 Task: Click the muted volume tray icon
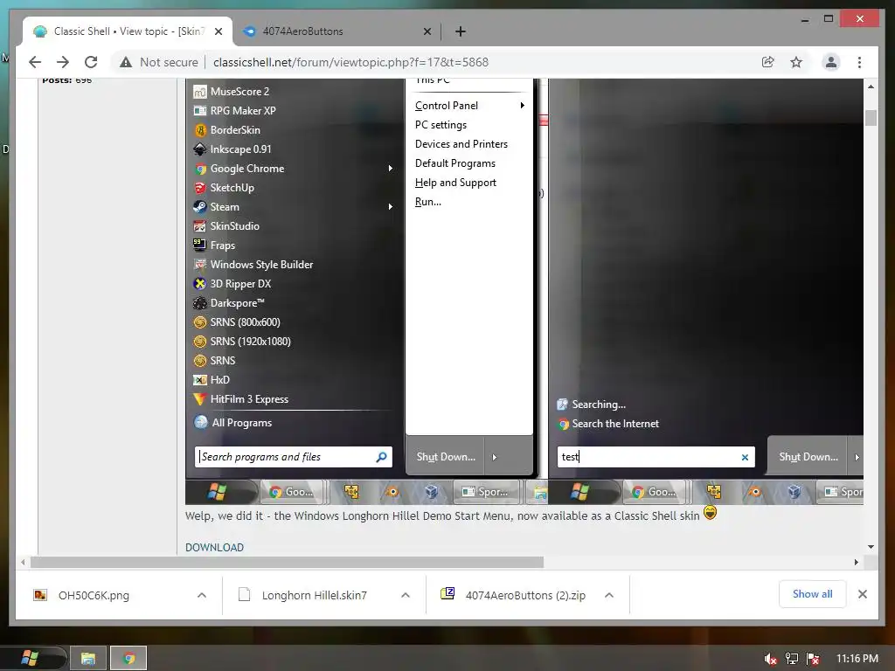coord(770,659)
